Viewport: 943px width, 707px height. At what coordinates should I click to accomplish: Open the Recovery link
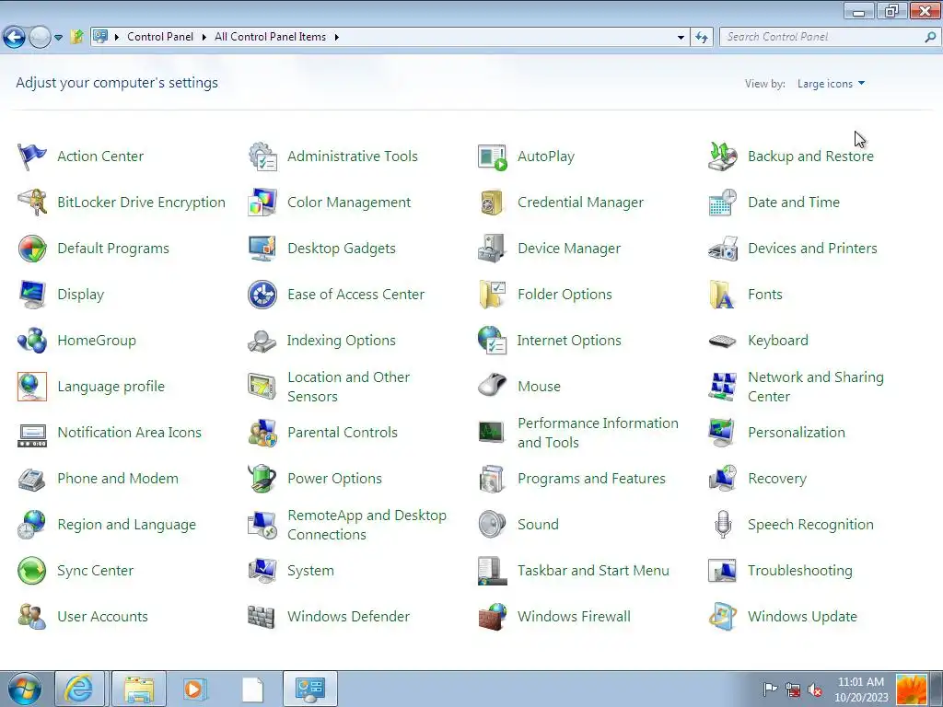777,479
